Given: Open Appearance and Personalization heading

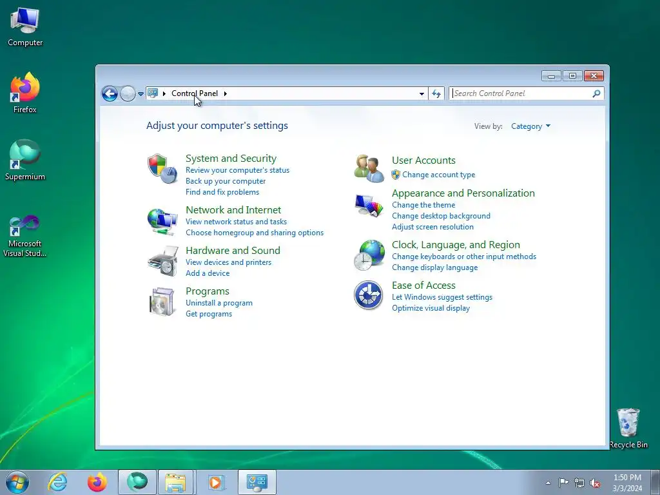Looking at the screenshot, I should 463,193.
